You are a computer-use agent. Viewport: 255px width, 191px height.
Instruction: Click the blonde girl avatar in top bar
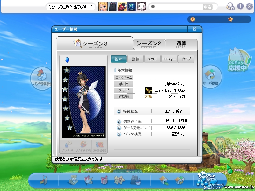coord(103,6)
